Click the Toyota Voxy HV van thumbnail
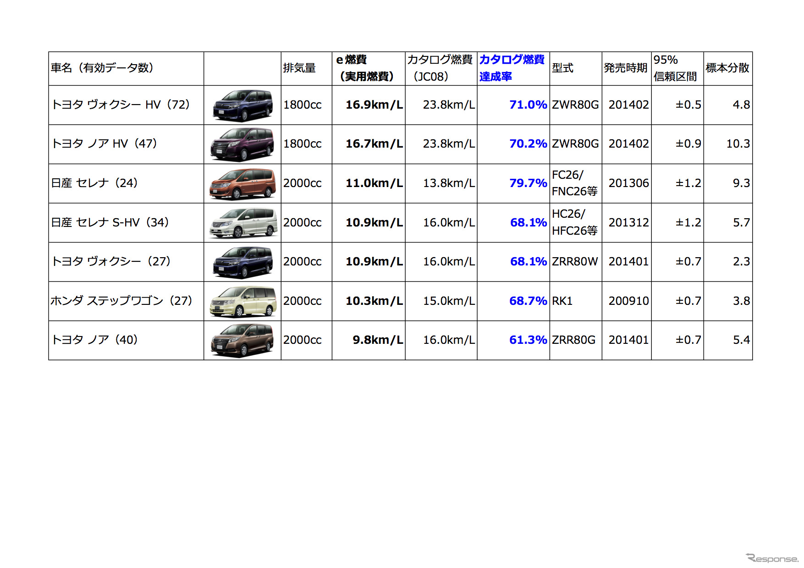The height and width of the screenshot is (568, 804). pos(242,105)
